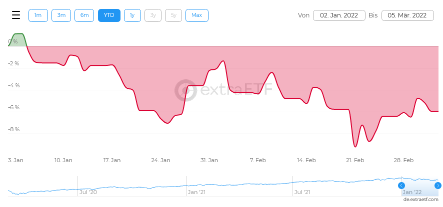Click the 21. Feb low on chart
Viewport: 443px width, 207px height.
coord(355,146)
